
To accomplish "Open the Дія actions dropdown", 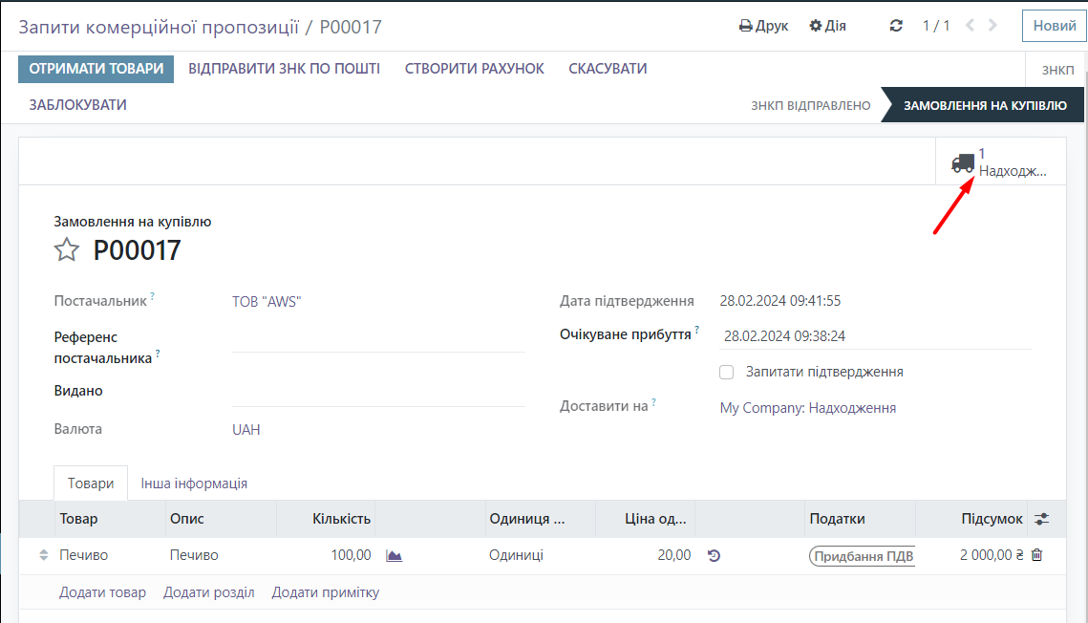I will [x=827, y=26].
